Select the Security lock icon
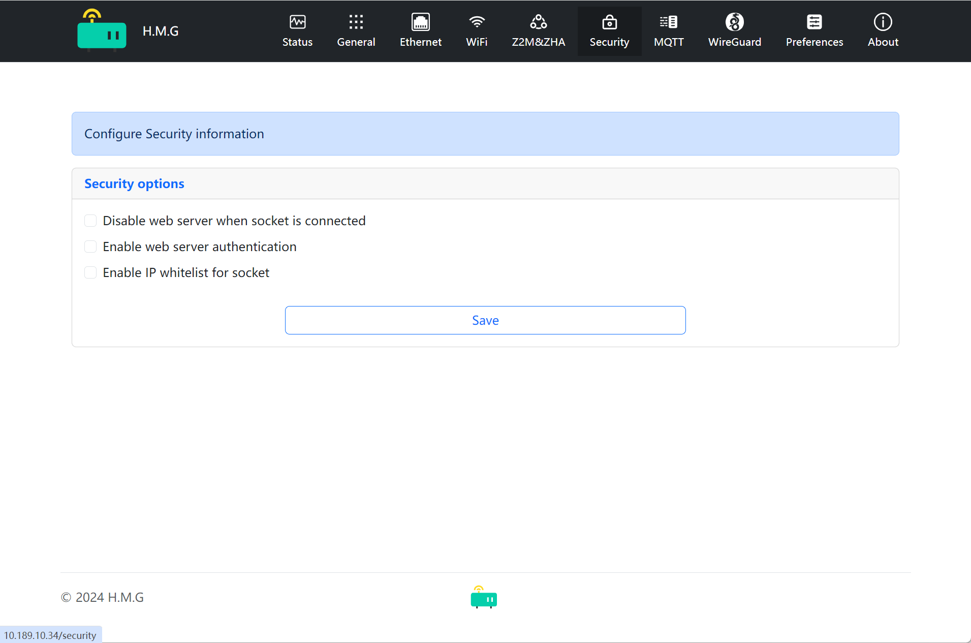 [x=609, y=22]
